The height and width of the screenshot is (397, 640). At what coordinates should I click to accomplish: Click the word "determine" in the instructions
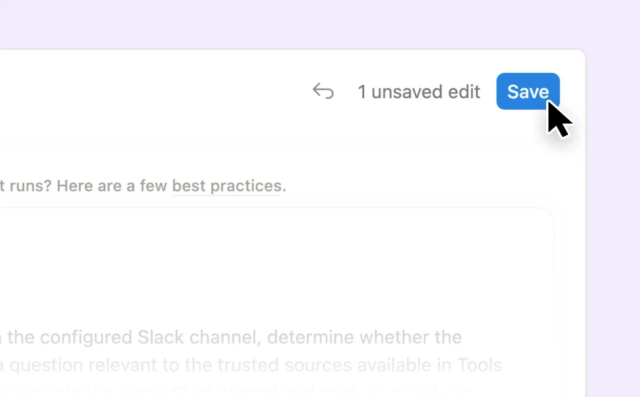310,337
